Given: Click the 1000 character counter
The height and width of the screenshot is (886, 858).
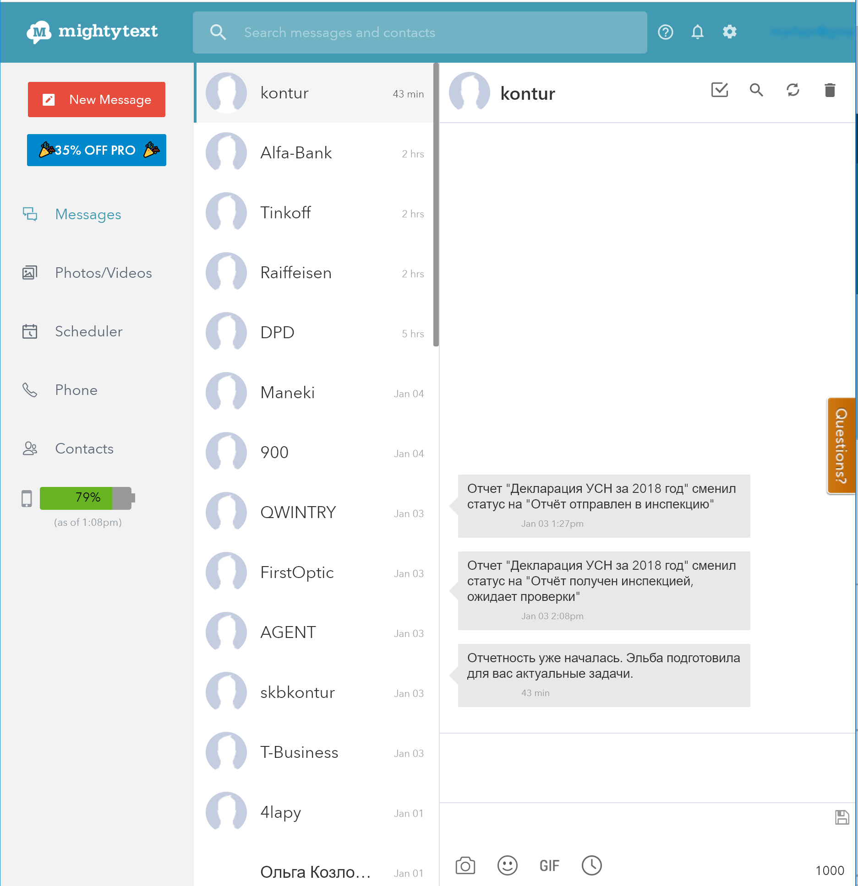Looking at the screenshot, I should coord(830,870).
